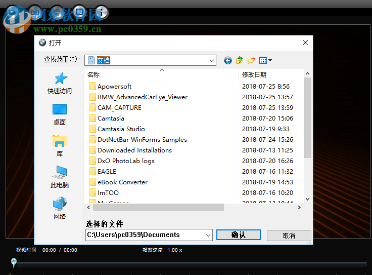Image resolution: width=372 pixels, height=275 pixels.
Task: Select the CAM_CAPTURE folder
Action: tap(119, 108)
